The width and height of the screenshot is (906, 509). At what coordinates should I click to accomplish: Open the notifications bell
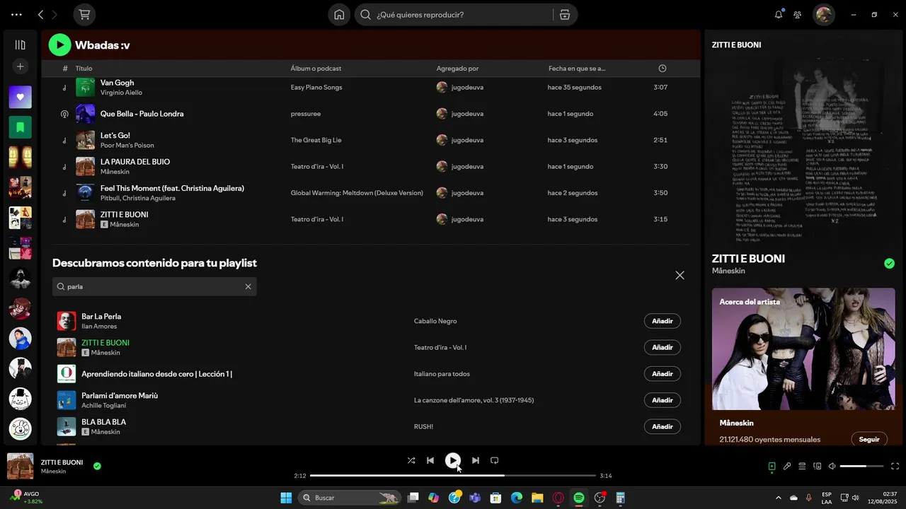[x=779, y=14]
